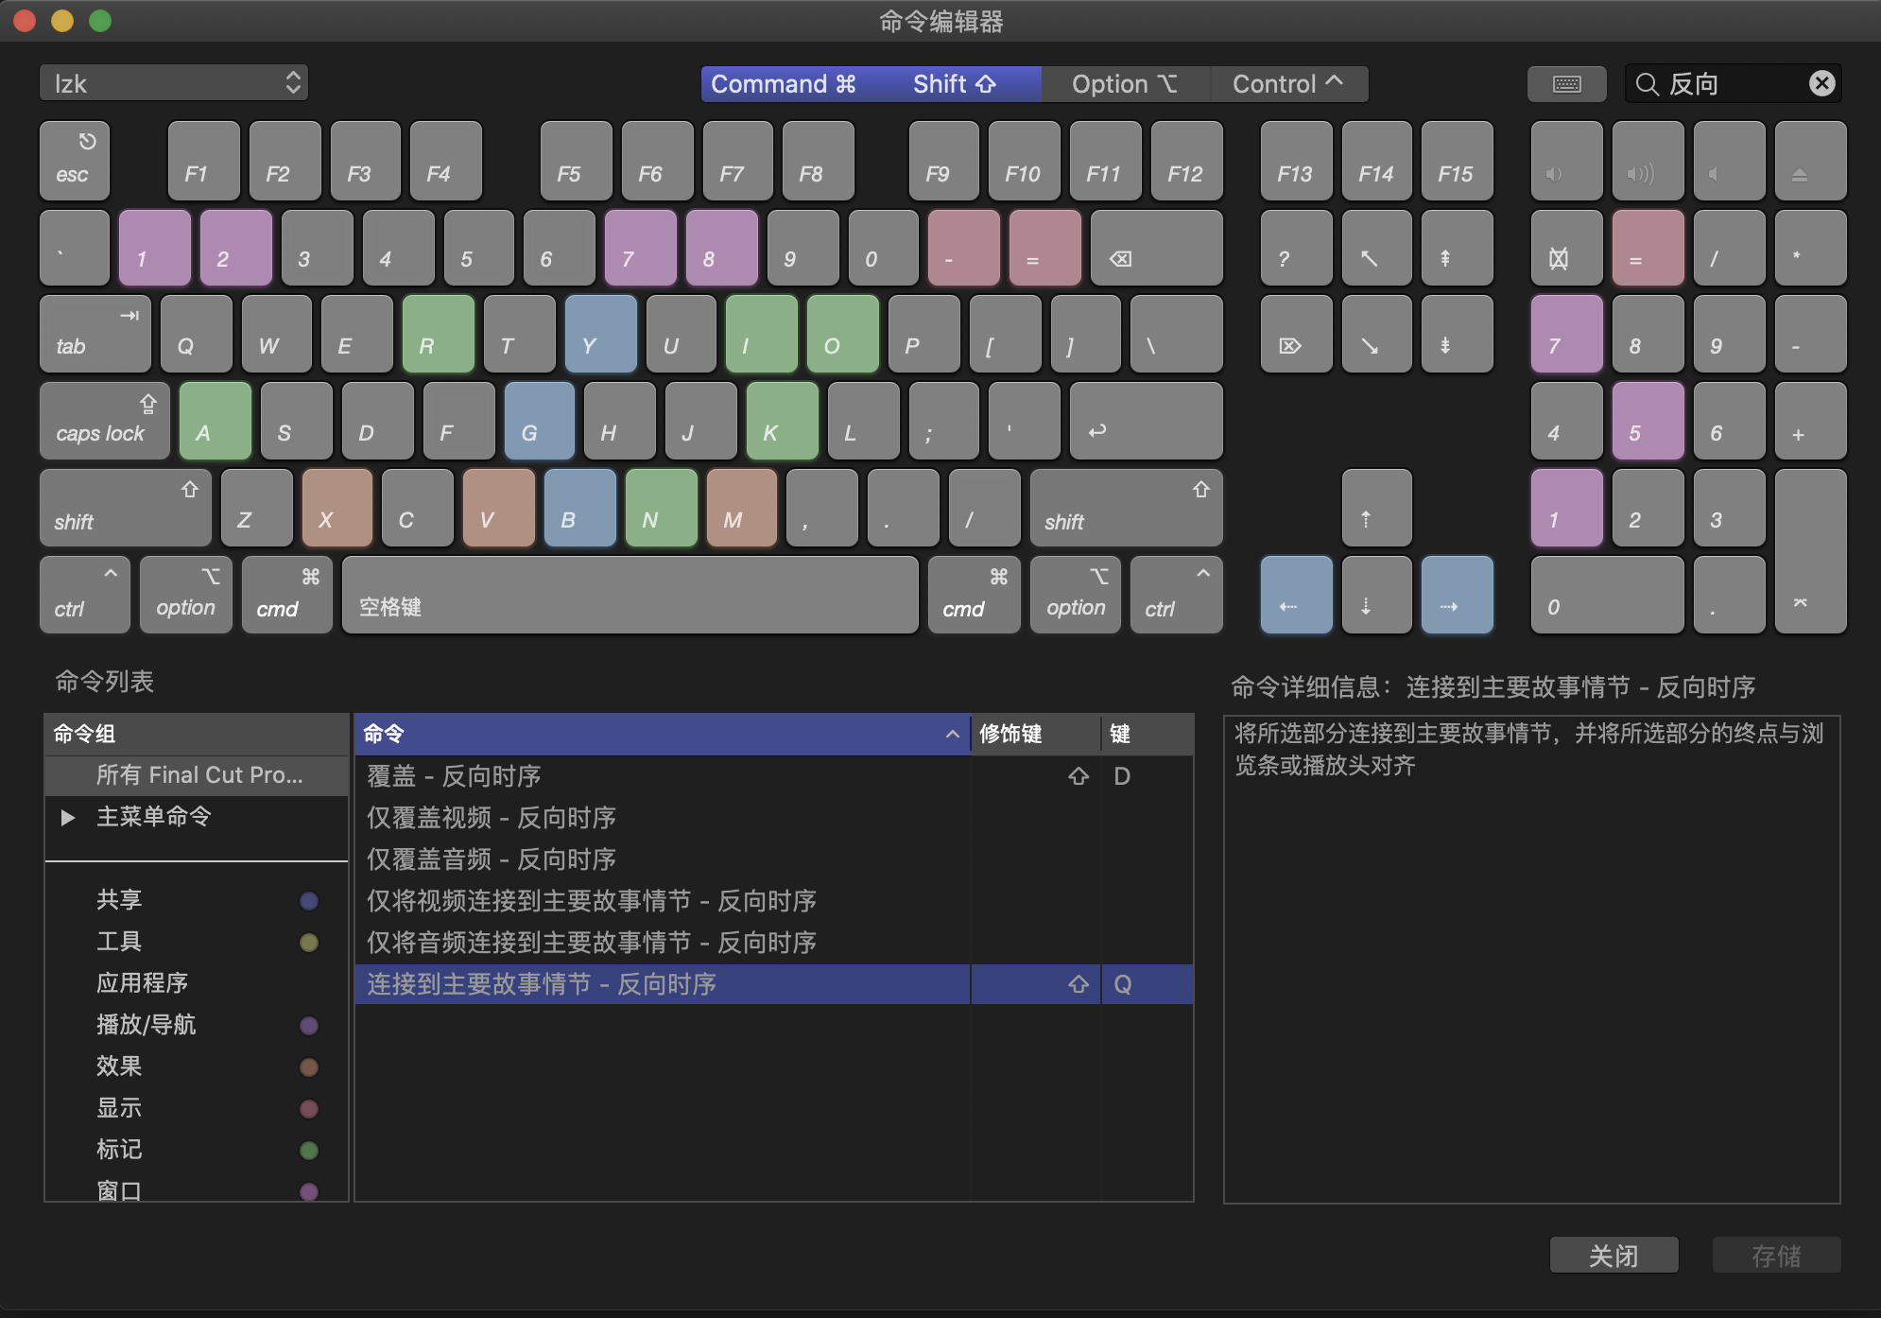Click the 关闭 button
The width and height of the screenshot is (1881, 1318).
point(1614,1255)
